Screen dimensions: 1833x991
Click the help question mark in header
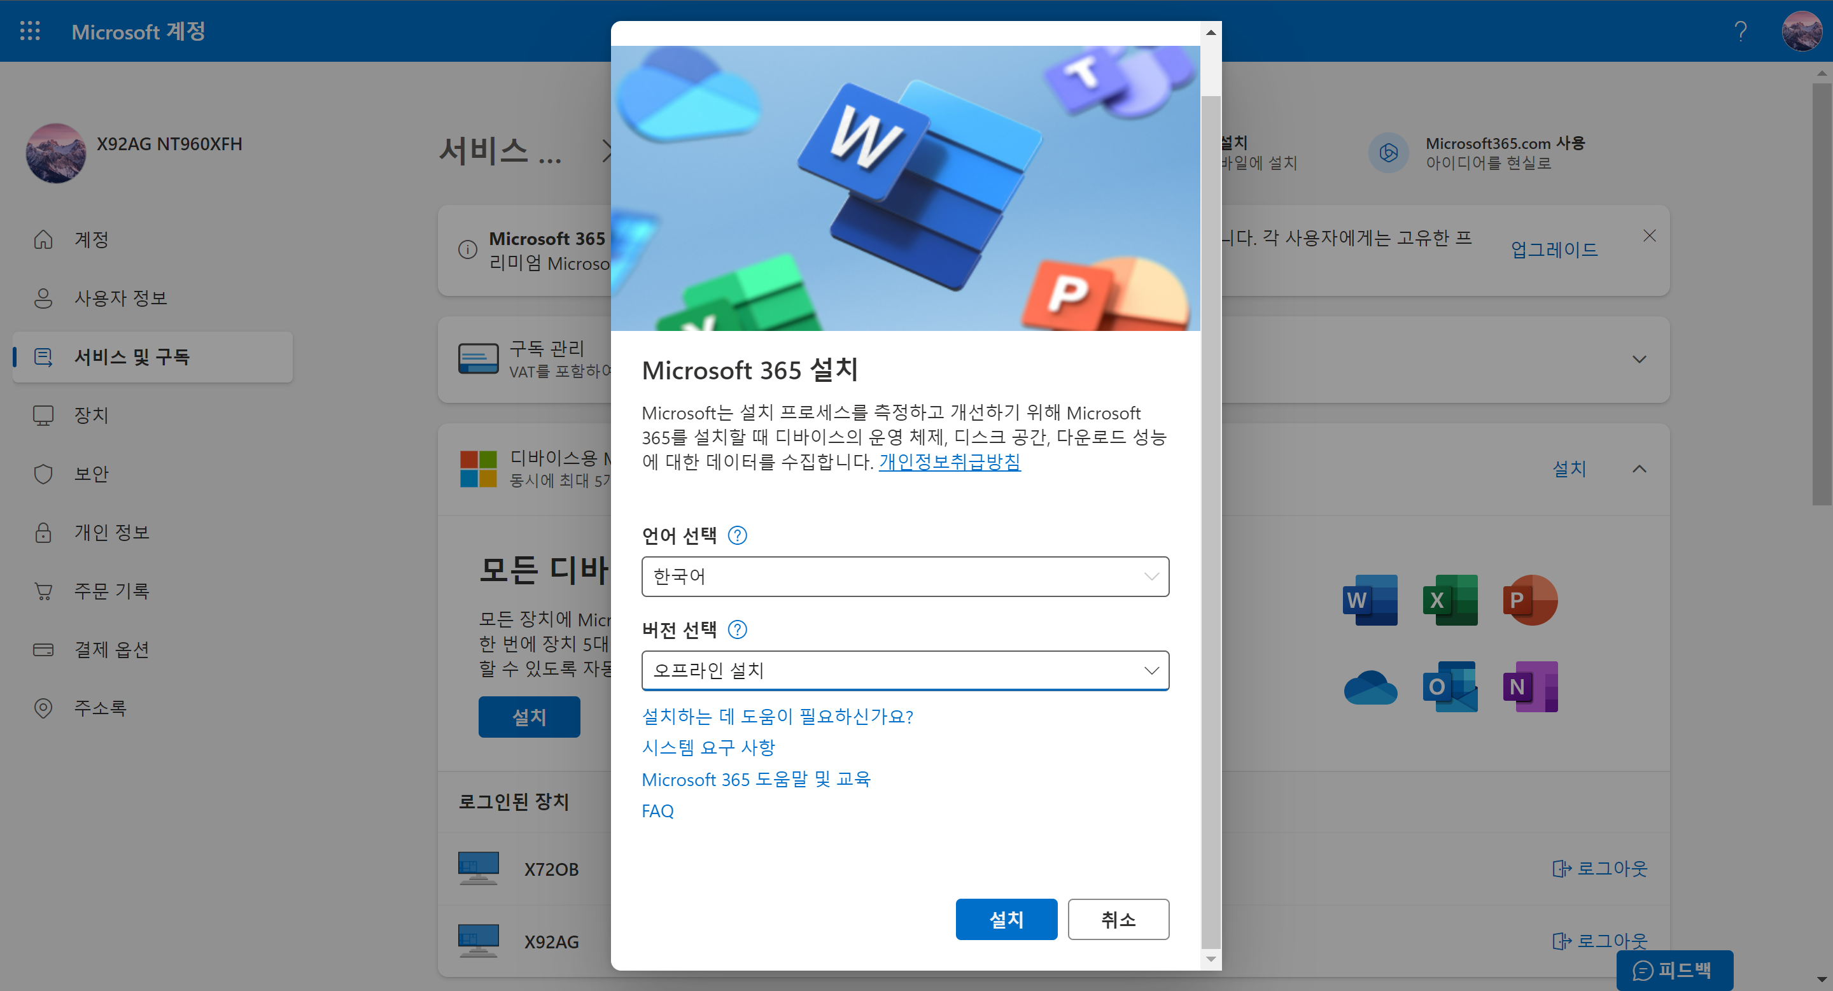click(1741, 31)
